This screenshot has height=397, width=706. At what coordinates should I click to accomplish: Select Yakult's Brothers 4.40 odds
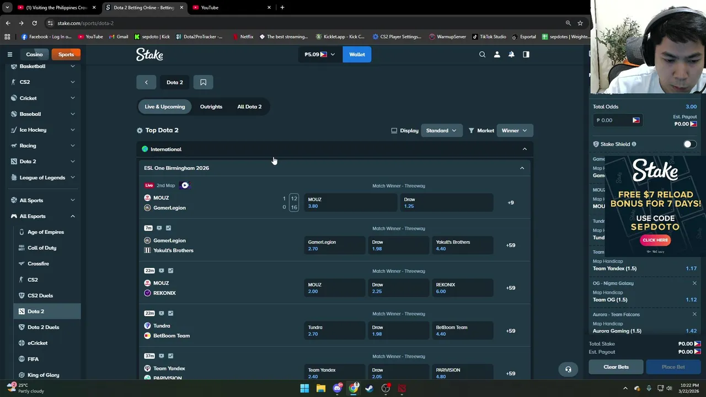[x=462, y=245]
